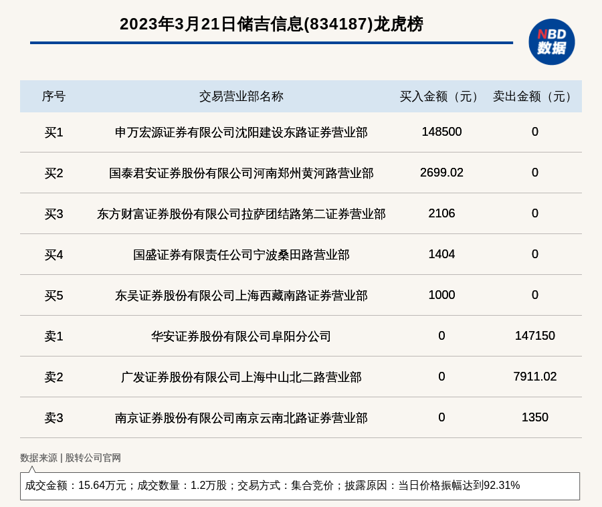Click the buy amount 148500
The image size is (602, 507).
[x=441, y=132]
